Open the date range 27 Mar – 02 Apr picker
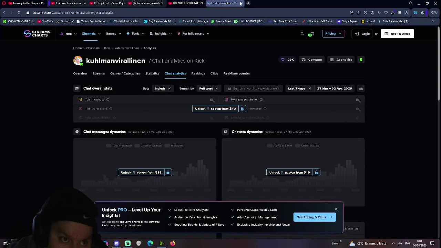 [x=334, y=89]
